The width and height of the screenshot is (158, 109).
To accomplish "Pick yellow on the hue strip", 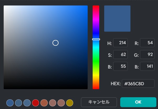I will point(96,75).
